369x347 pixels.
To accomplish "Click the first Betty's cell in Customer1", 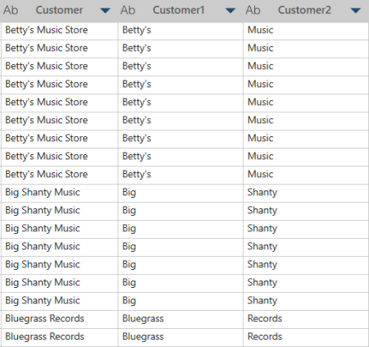I will (180, 30).
